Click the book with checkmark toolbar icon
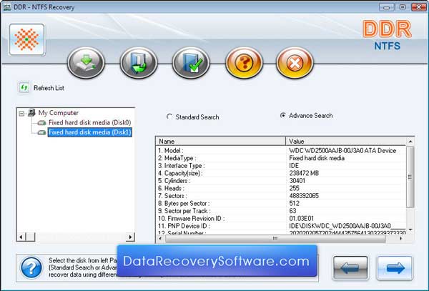The width and height of the screenshot is (429, 291). click(x=191, y=63)
